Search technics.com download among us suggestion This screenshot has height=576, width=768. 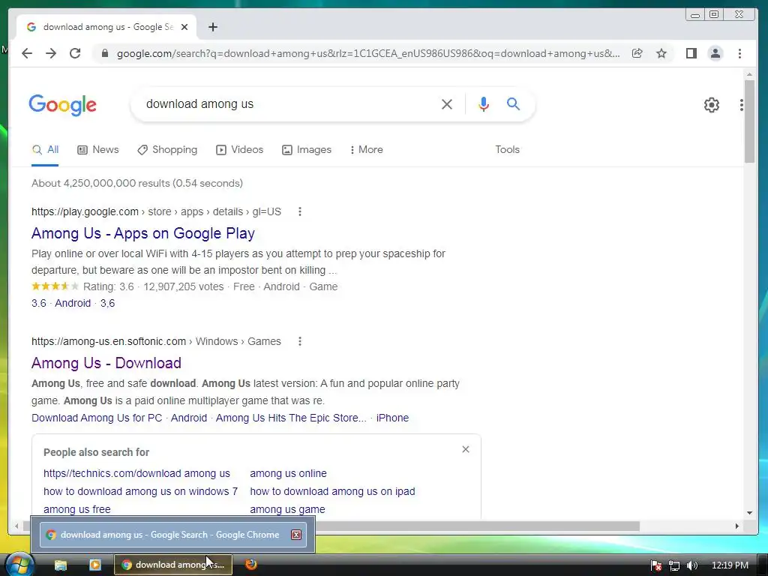136,474
